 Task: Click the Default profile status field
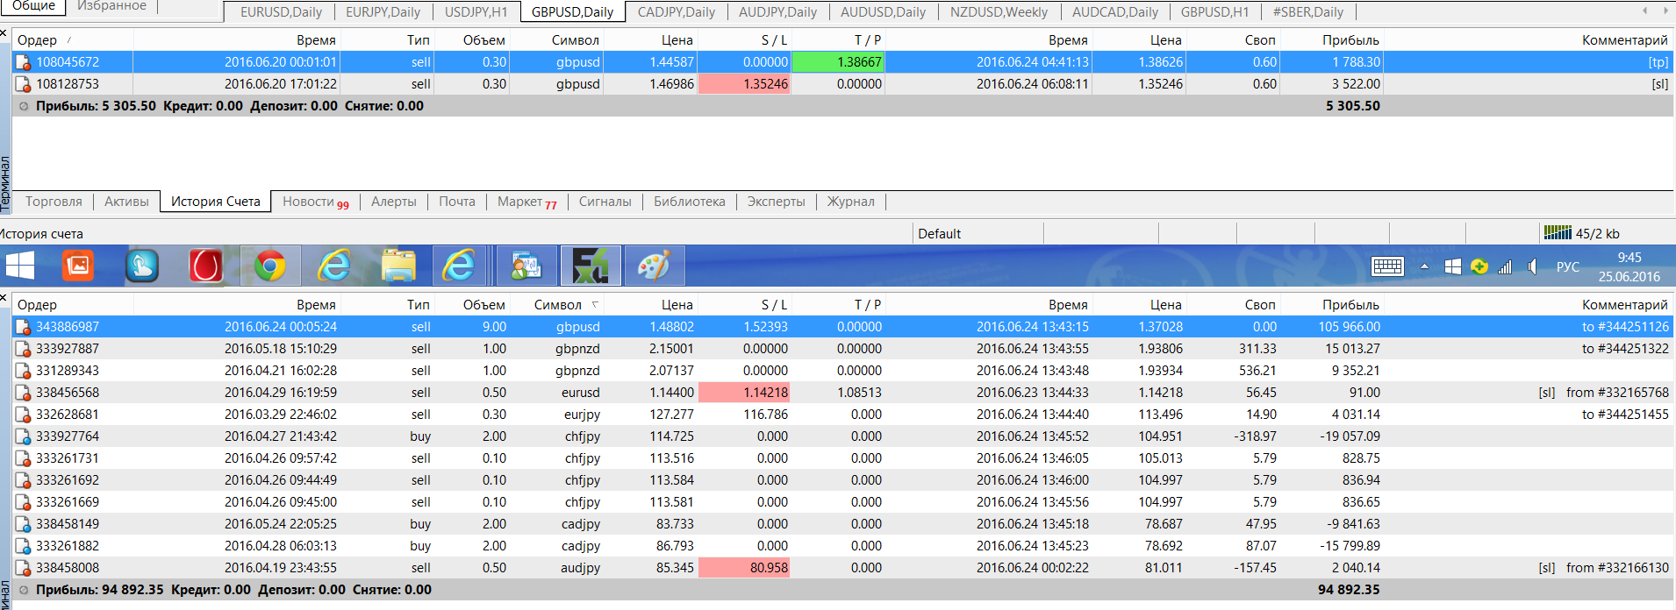(x=978, y=233)
